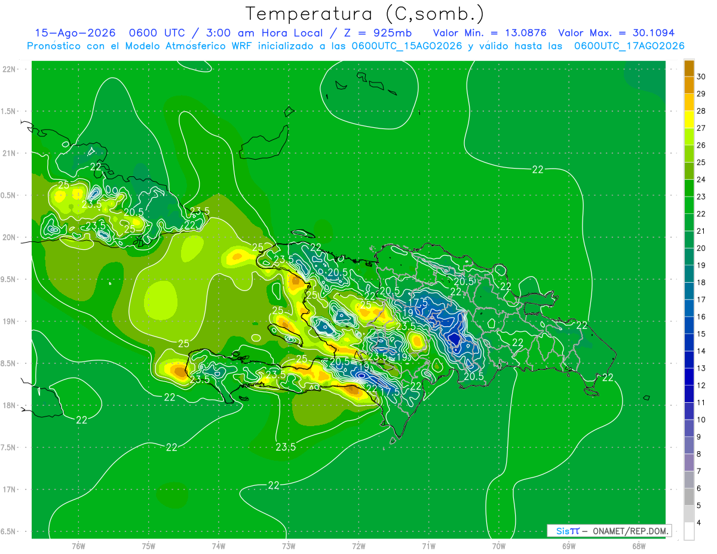Click the legend value label 30

pos(702,76)
